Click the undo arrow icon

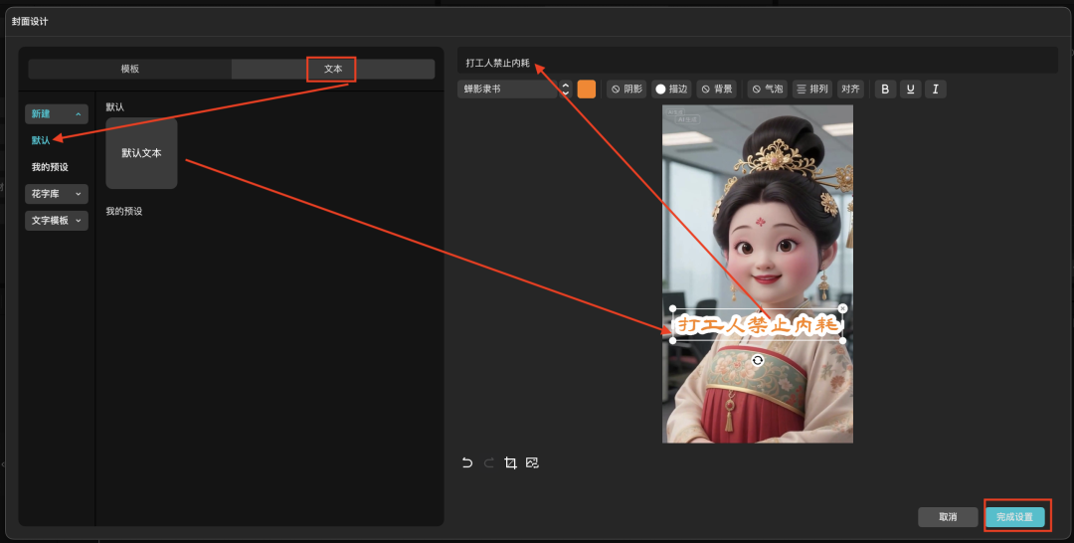pos(467,462)
